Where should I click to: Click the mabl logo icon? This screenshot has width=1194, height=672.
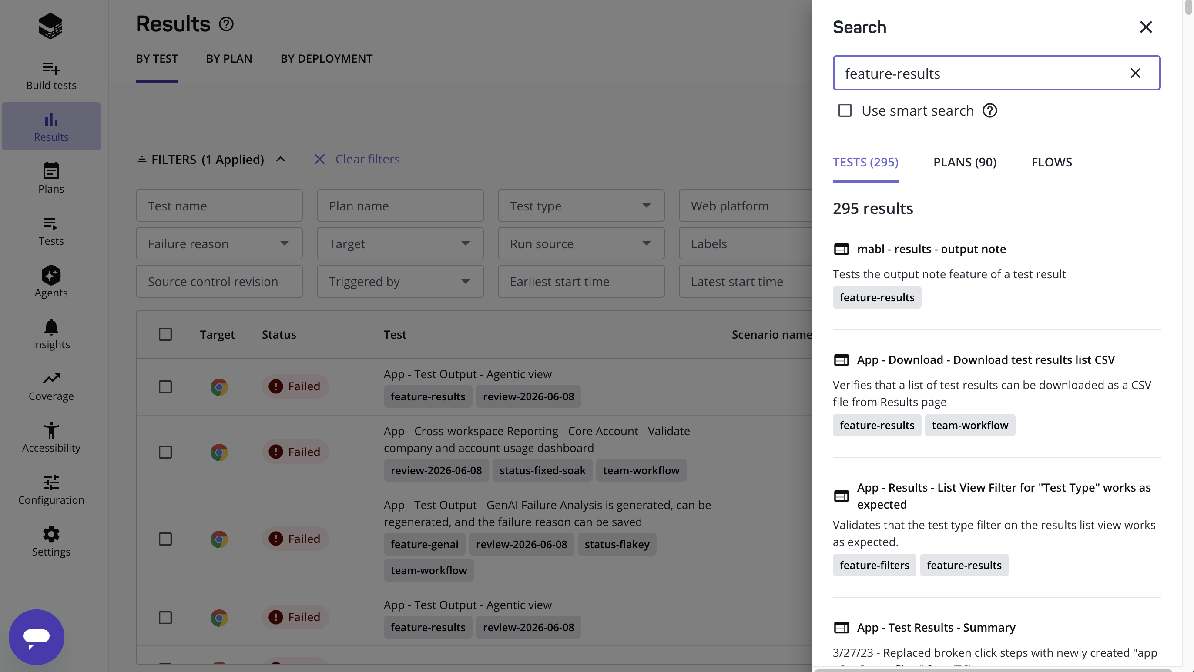pyautogui.click(x=50, y=26)
